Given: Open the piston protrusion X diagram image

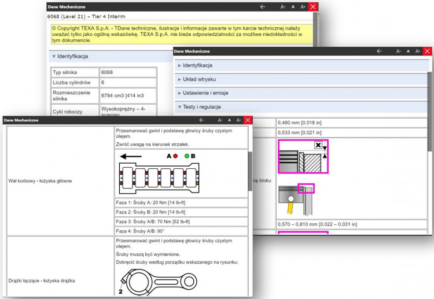Looking at the screenshot, I should (303, 157).
